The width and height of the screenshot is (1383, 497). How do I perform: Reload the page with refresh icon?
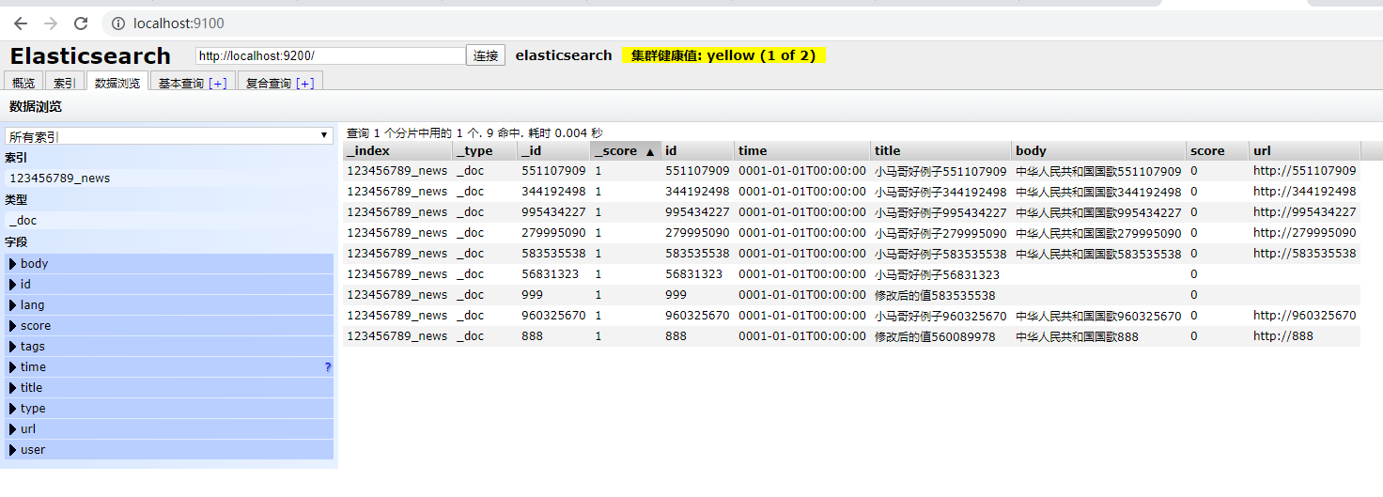(81, 23)
